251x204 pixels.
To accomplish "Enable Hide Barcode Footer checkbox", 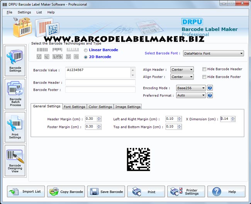I will point(204,77).
